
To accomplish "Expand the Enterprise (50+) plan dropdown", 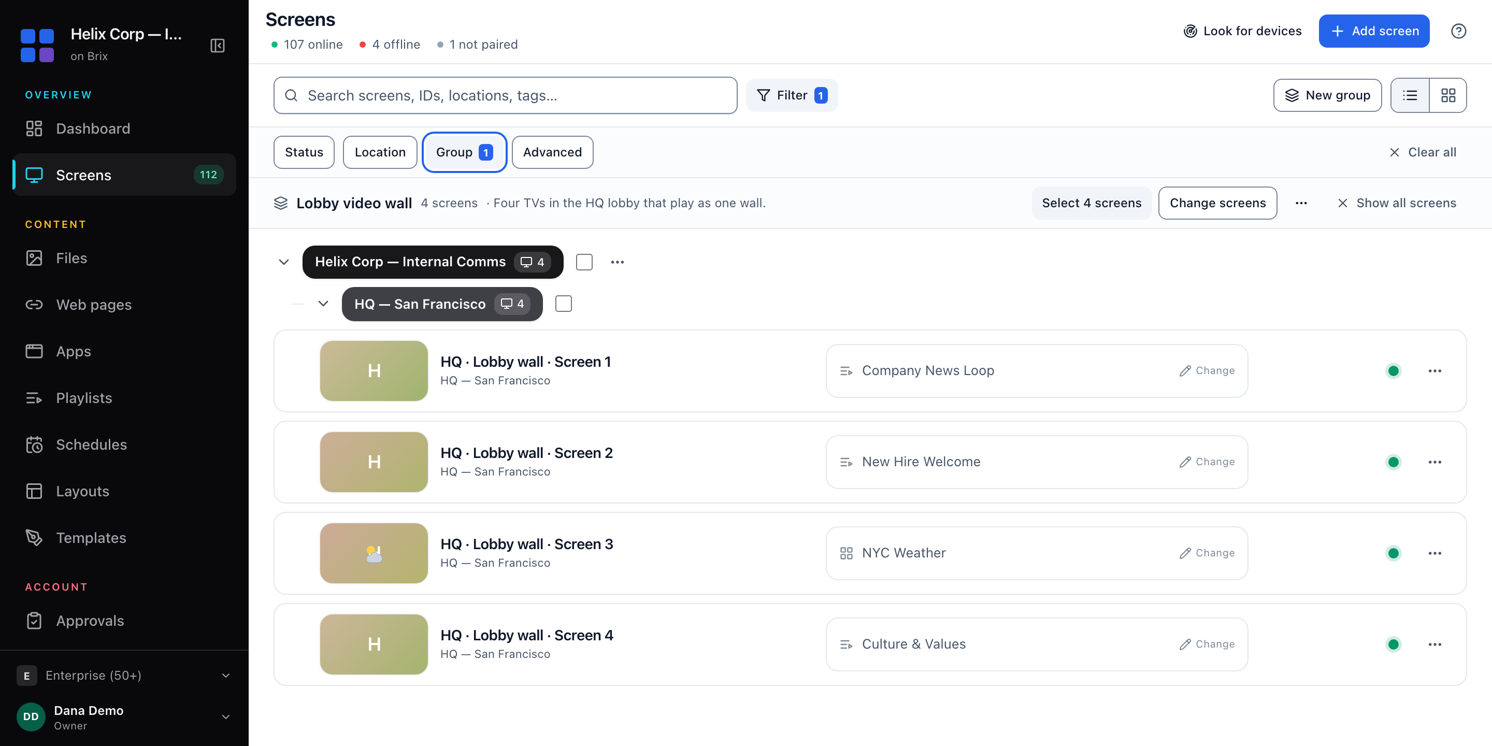I will tap(226, 676).
